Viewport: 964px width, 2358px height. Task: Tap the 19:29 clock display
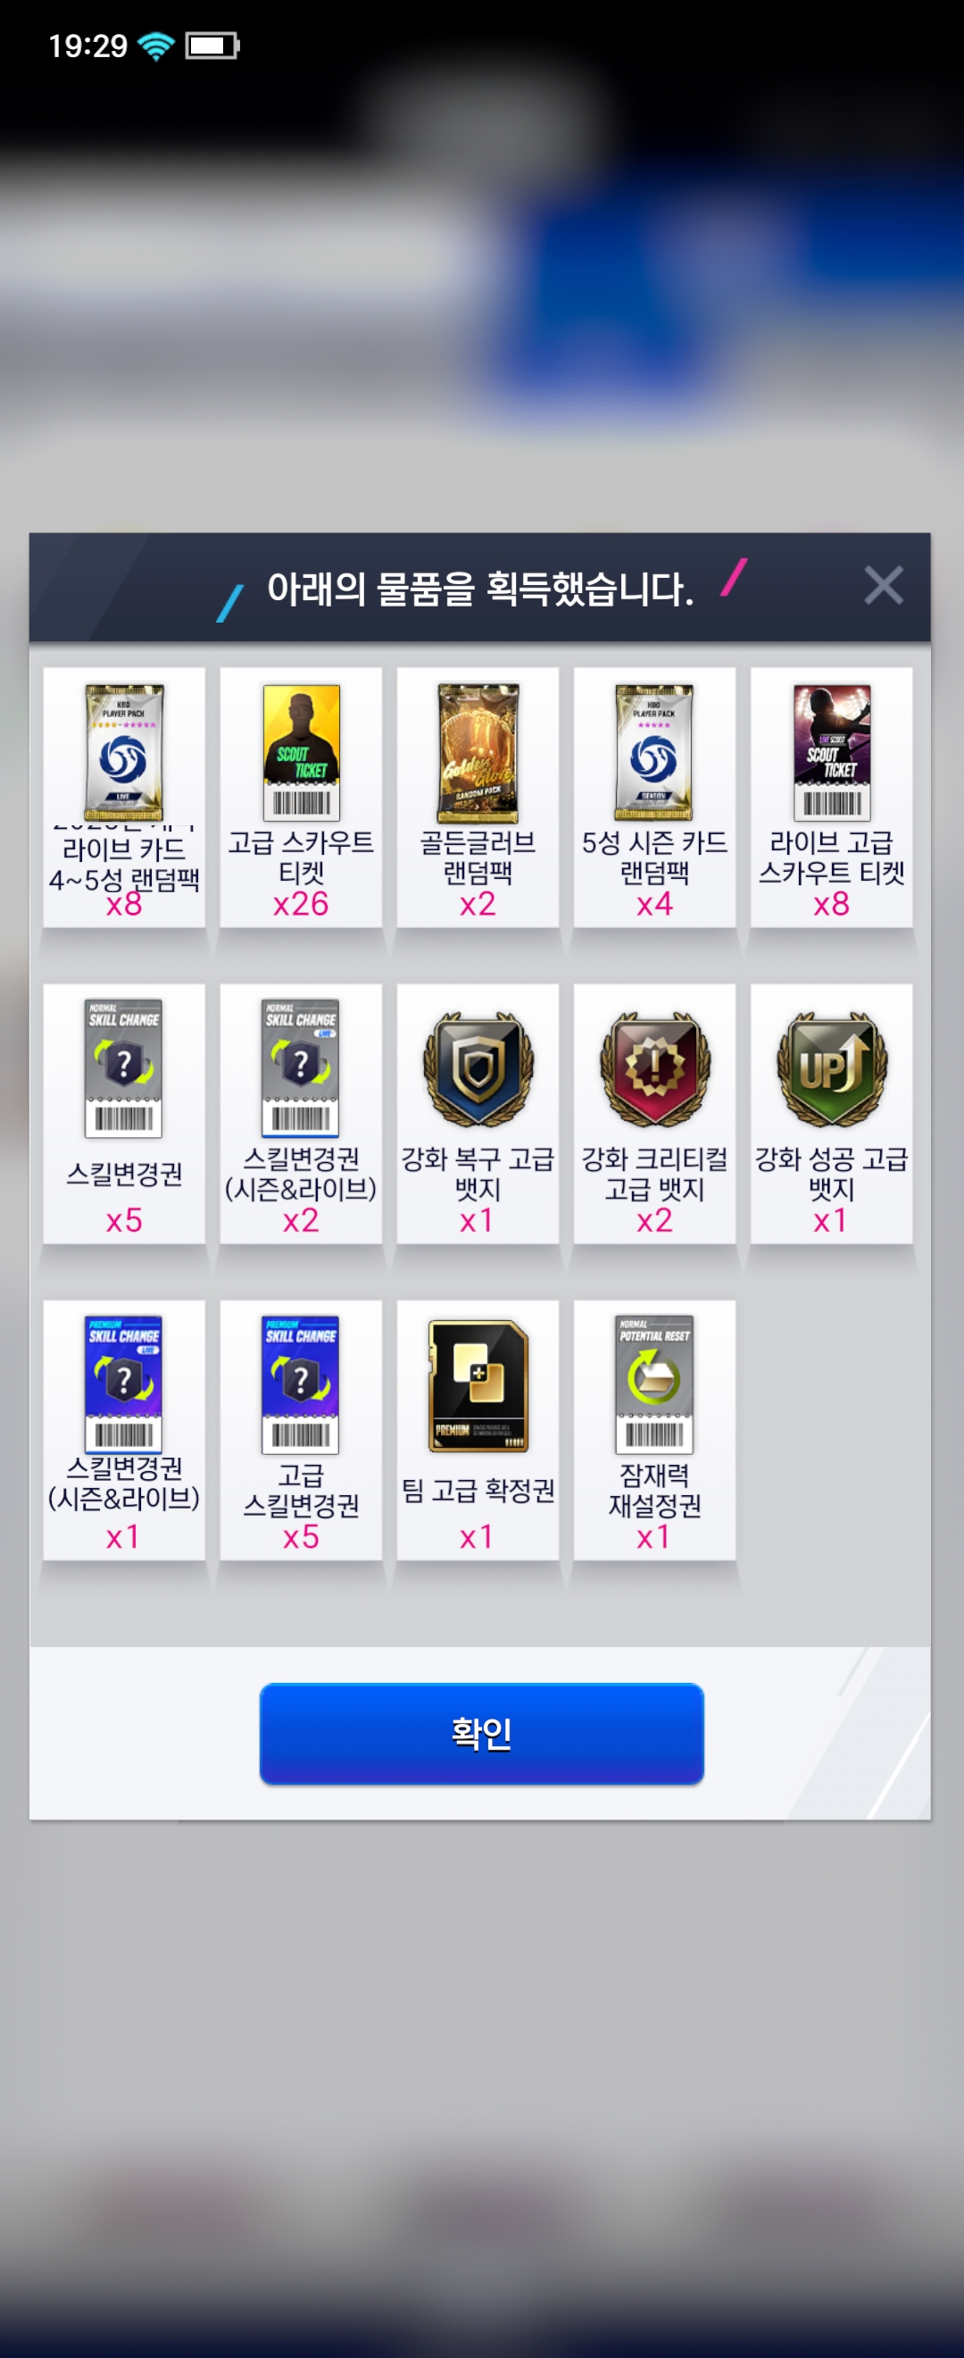(87, 46)
